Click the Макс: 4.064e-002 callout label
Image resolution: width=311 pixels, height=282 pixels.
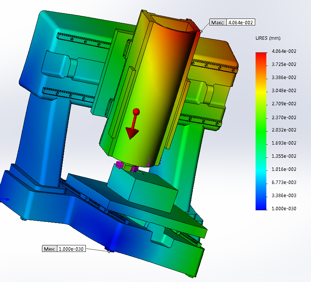pos(232,22)
